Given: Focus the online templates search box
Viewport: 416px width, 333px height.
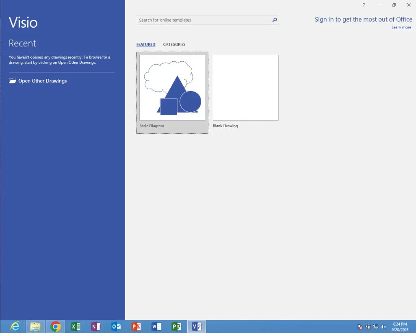Looking at the screenshot, I should pyautogui.click(x=203, y=20).
